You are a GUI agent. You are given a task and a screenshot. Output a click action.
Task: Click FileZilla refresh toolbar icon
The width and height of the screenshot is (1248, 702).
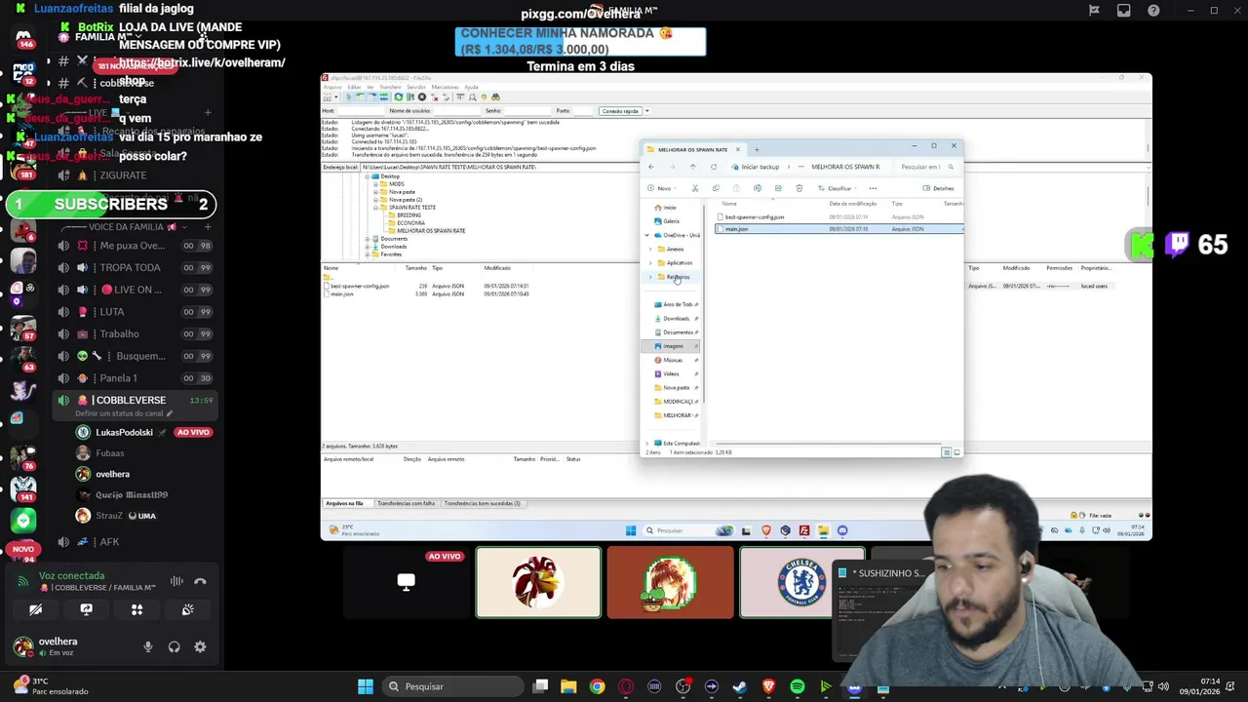398,97
